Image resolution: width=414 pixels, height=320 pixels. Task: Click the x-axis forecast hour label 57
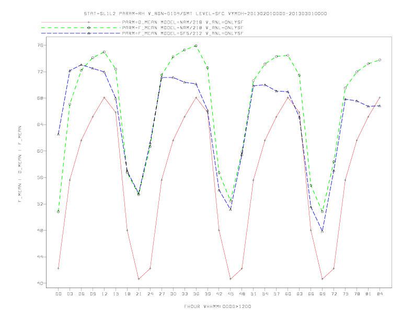coord(277,294)
